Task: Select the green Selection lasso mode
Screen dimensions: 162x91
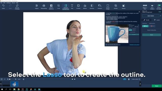Action: point(145,26)
